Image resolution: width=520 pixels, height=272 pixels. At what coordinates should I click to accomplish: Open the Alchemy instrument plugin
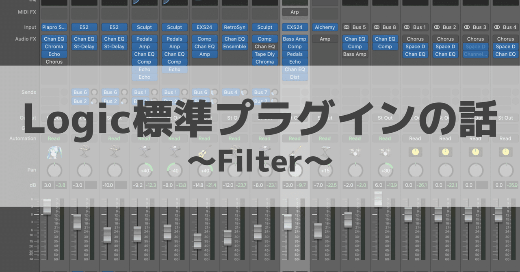point(325,27)
